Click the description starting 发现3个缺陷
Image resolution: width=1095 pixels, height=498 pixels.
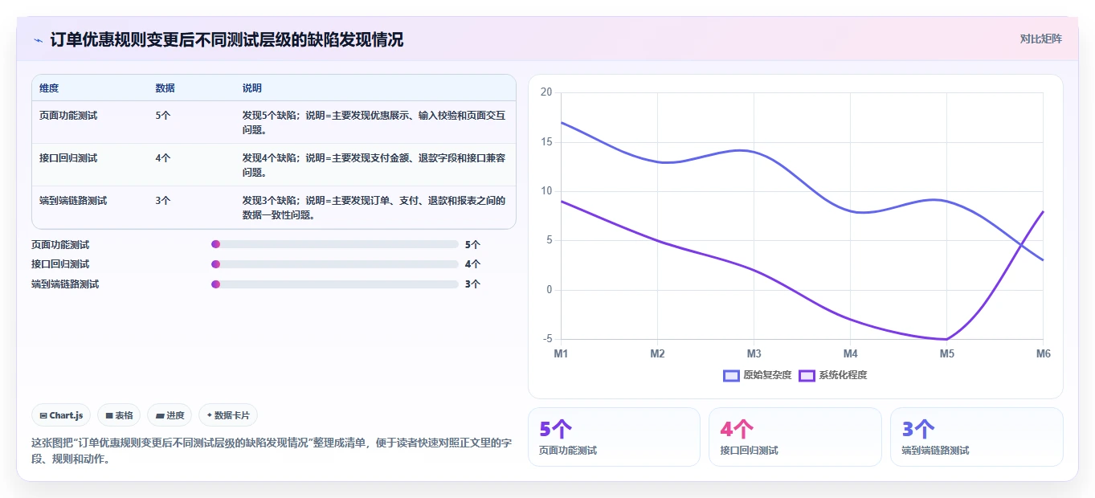click(x=374, y=208)
